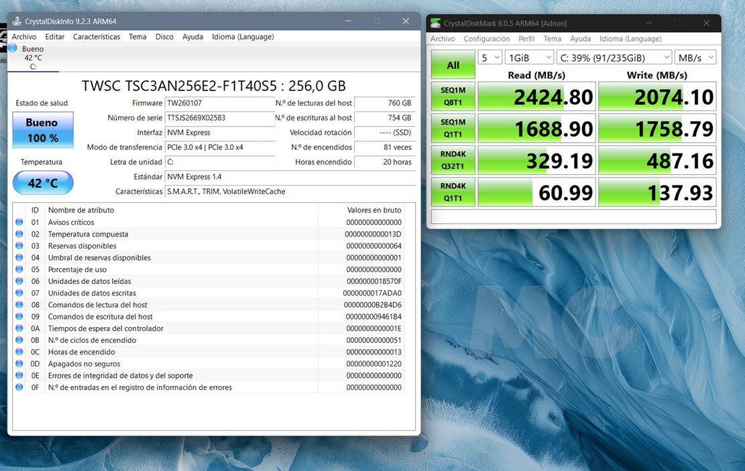Viewport: 745px width, 471px height.
Task: Click the transfer mode field PCIe 3.0 x4
Action: tap(219, 147)
